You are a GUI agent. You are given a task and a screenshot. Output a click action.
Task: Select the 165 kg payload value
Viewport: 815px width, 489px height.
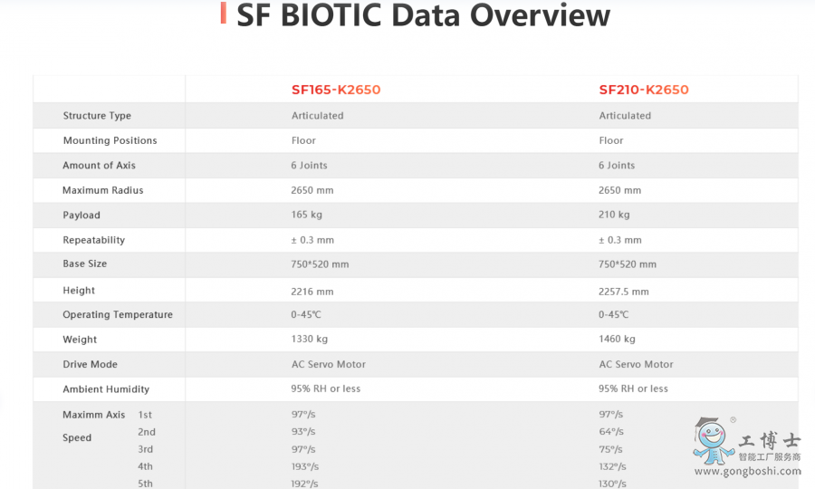click(306, 215)
